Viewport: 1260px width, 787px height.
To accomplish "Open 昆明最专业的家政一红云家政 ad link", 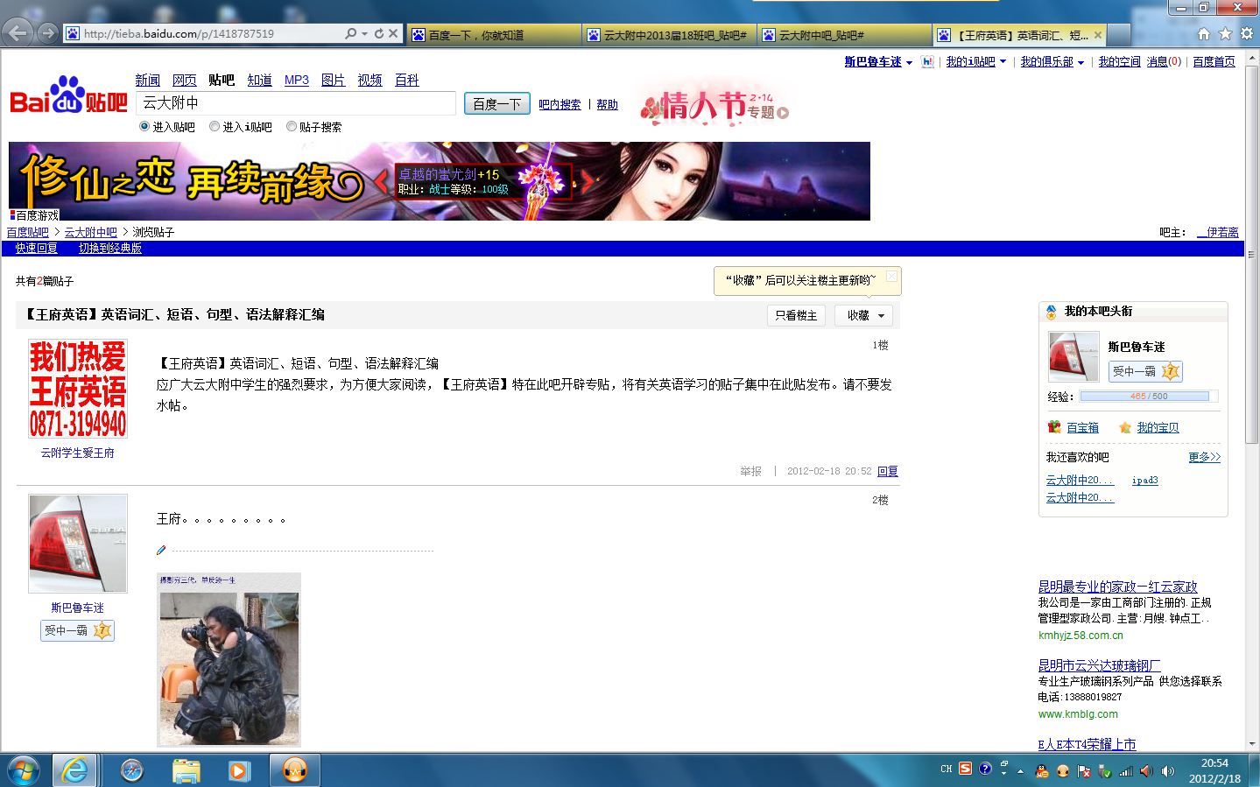I will tap(1117, 587).
